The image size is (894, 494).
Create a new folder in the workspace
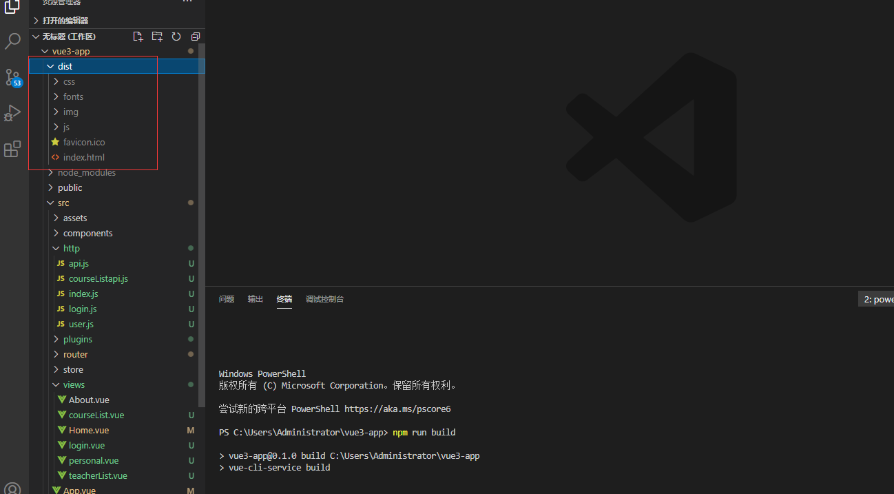[157, 36]
